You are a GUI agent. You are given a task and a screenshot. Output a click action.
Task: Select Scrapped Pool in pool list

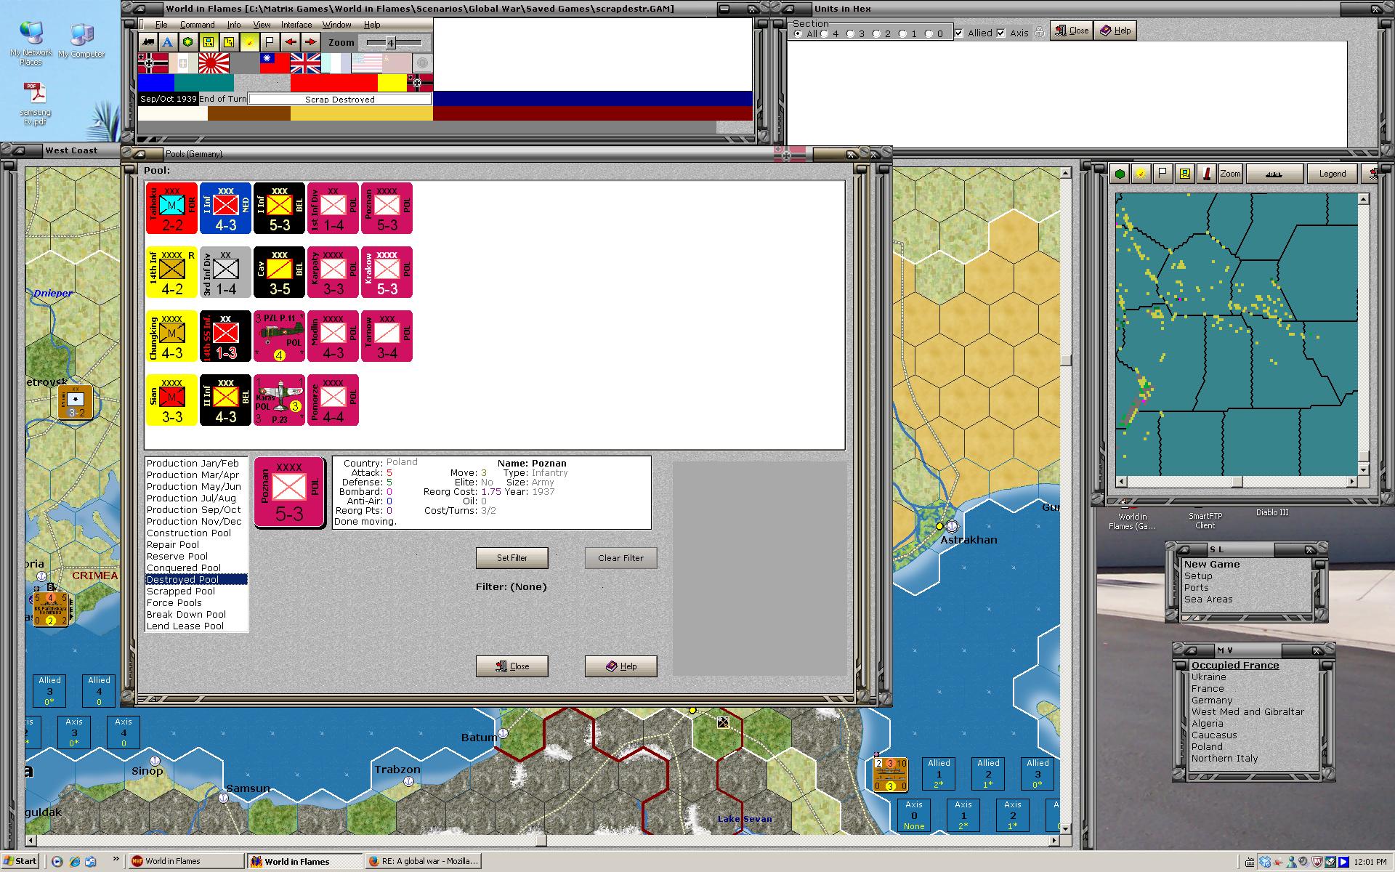[x=196, y=592]
